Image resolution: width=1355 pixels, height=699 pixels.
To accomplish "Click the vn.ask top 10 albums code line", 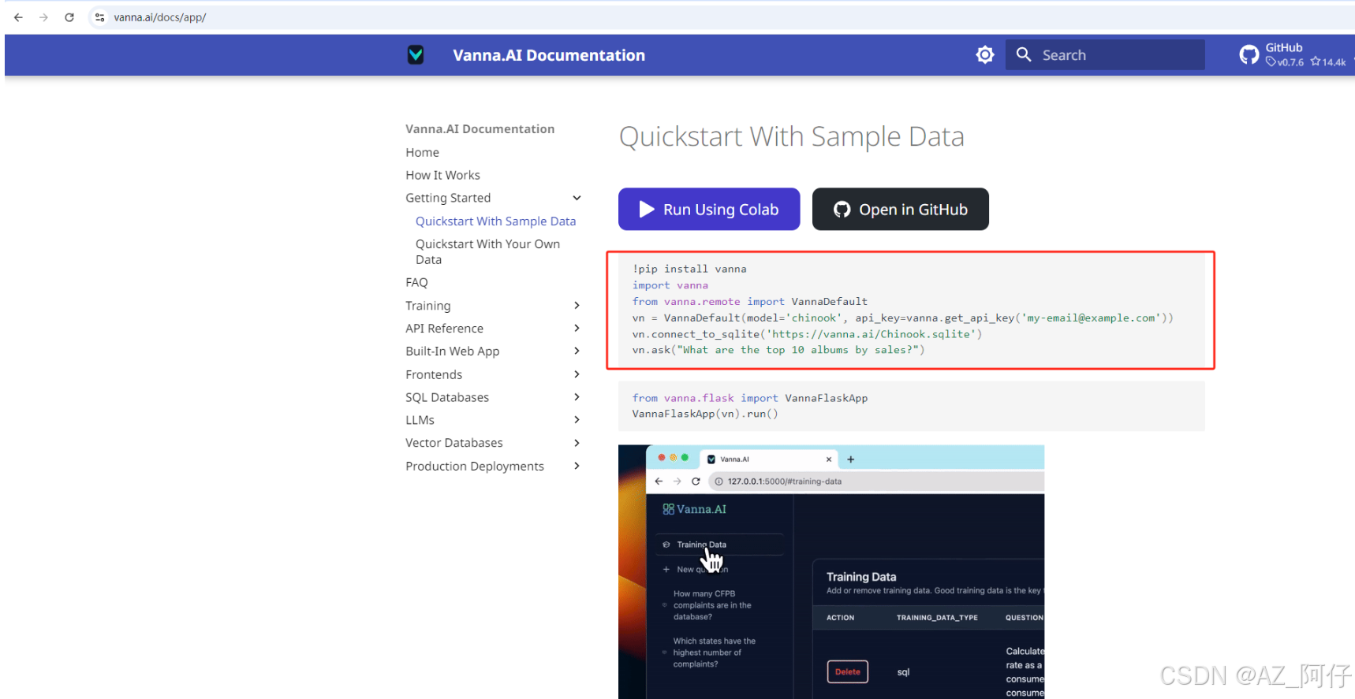I will (x=778, y=350).
